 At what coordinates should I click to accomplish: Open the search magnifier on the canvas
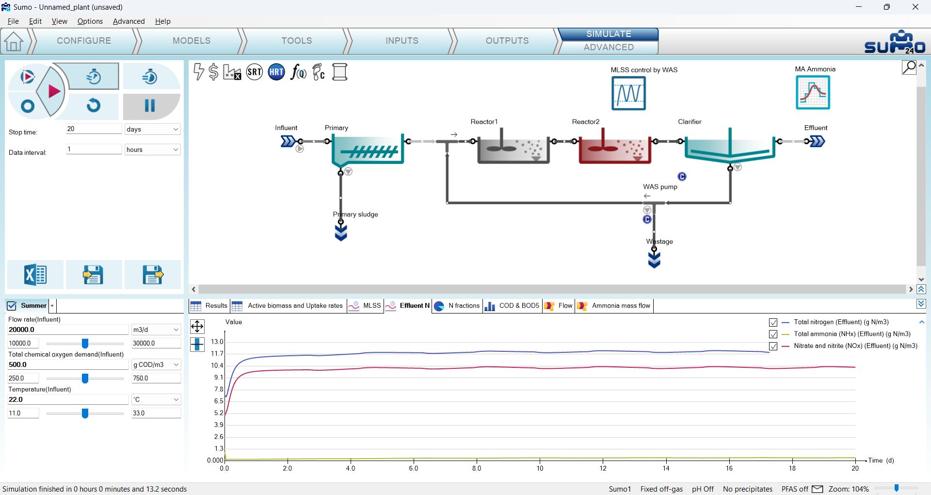point(909,67)
